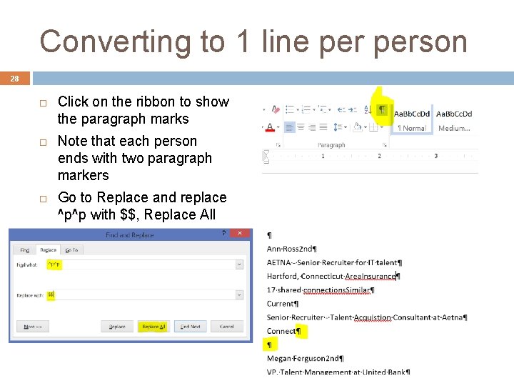This screenshot has height=386, width=514.
Task: Click the Sort A-Z icon
Action: coord(368,109)
